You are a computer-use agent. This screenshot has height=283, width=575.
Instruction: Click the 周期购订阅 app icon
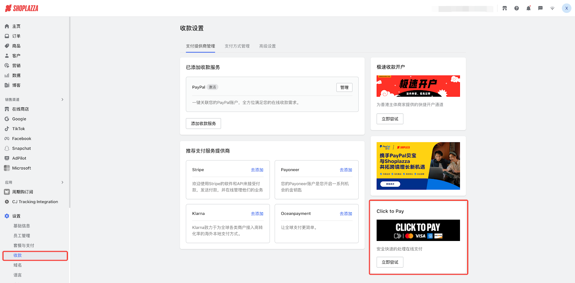7,192
